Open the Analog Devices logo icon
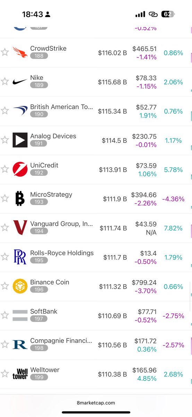The height and width of the screenshot is (417, 192). [x=20, y=140]
